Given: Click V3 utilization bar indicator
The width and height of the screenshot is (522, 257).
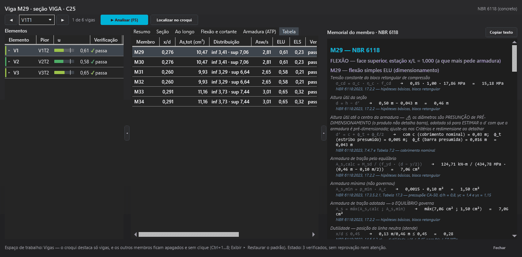Looking at the screenshot, I should 64,73.
